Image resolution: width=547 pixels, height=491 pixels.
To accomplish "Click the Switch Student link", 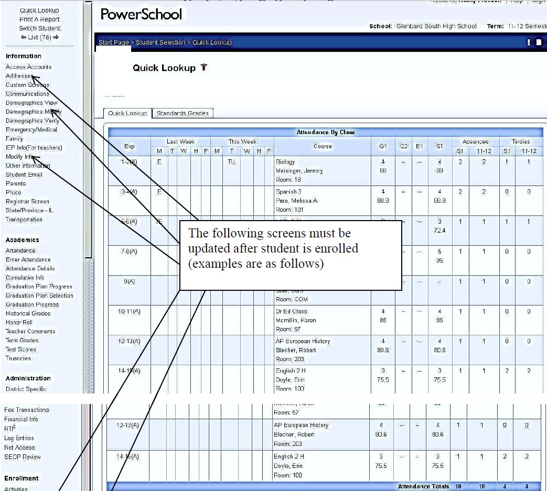I will point(39,28).
